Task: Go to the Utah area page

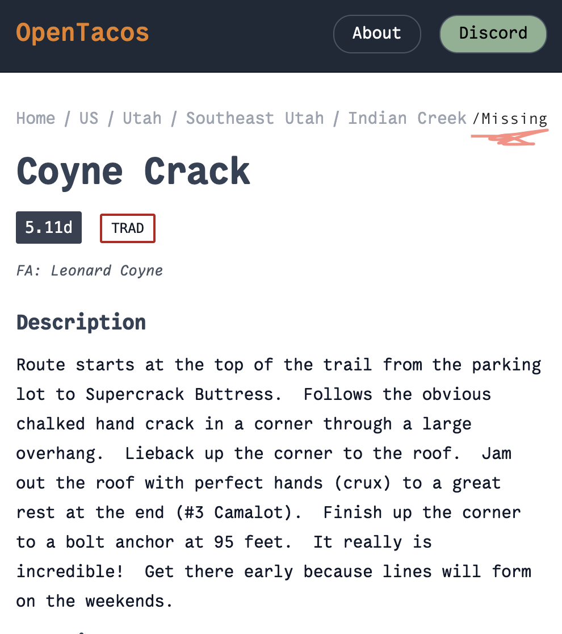Action: click(142, 118)
